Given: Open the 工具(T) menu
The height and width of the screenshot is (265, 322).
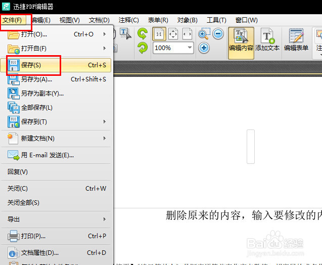Looking at the screenshot, I should 216,20.
